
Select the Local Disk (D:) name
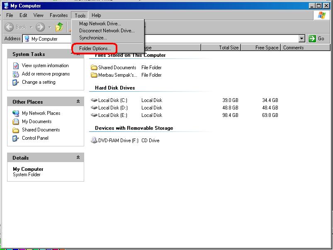tap(113, 108)
